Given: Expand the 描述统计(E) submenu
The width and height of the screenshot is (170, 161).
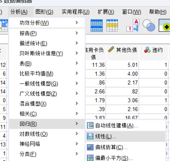Looking at the screenshot, I should (47, 43).
